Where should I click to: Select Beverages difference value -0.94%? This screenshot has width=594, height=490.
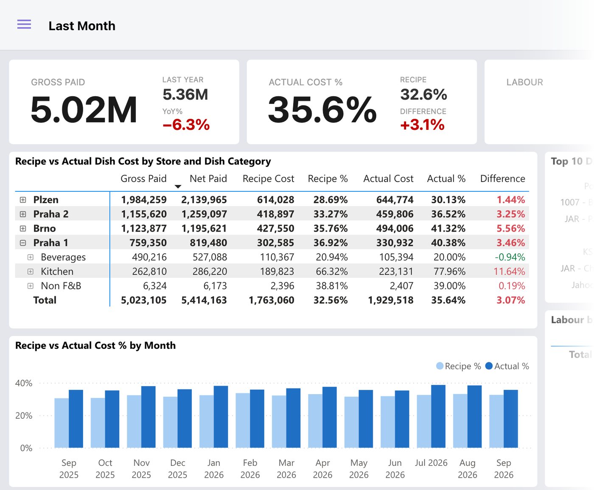point(510,257)
